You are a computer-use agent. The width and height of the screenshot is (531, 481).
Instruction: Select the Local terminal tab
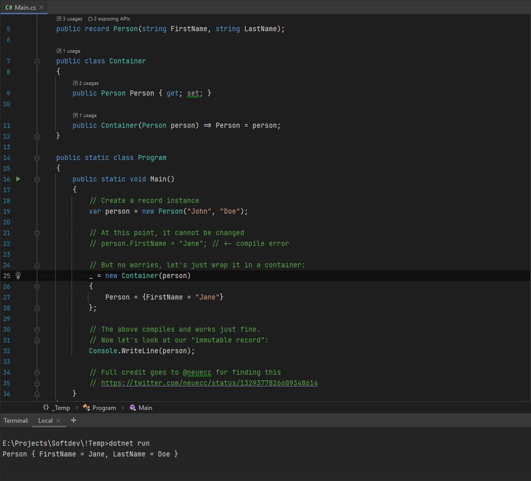45,420
